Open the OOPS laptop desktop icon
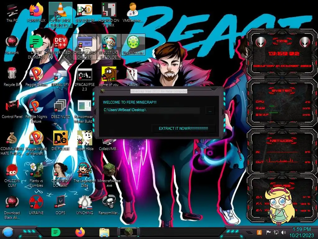The width and height of the screenshot is (318, 239). point(61,205)
